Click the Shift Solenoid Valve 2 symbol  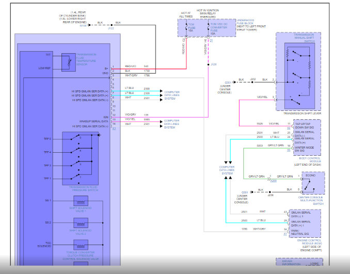click(81, 223)
